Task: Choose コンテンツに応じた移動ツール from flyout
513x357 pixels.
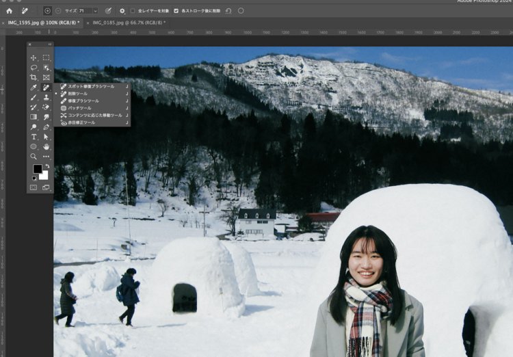Action: pyautogui.click(x=92, y=115)
